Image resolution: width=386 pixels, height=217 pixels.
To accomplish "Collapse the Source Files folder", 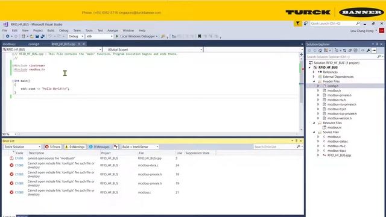I will 314,132.
